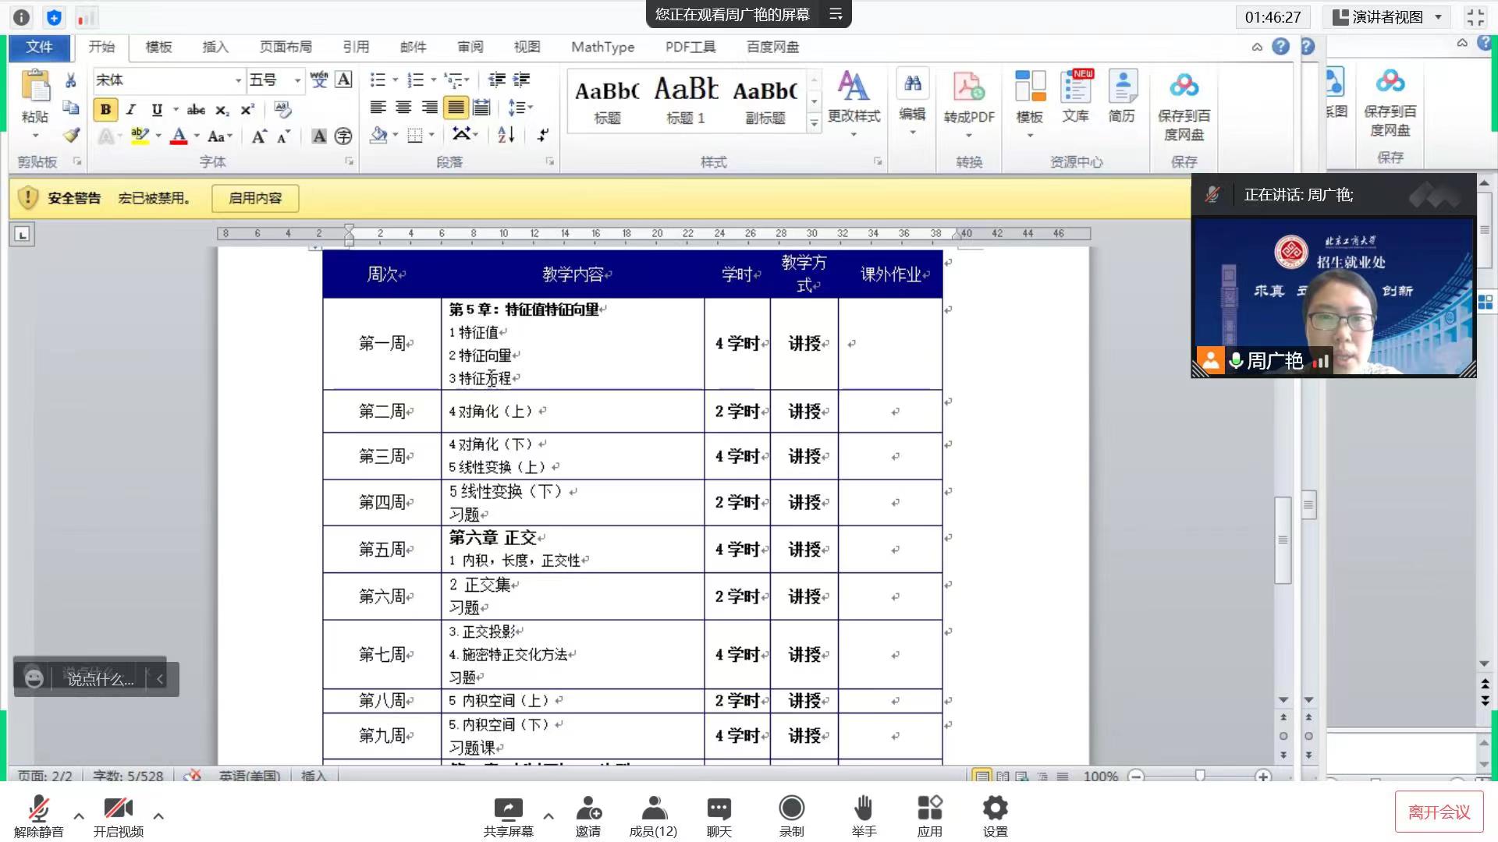The width and height of the screenshot is (1498, 842).
Task: Click the 启用内容 enable content button
Action: 255,198
